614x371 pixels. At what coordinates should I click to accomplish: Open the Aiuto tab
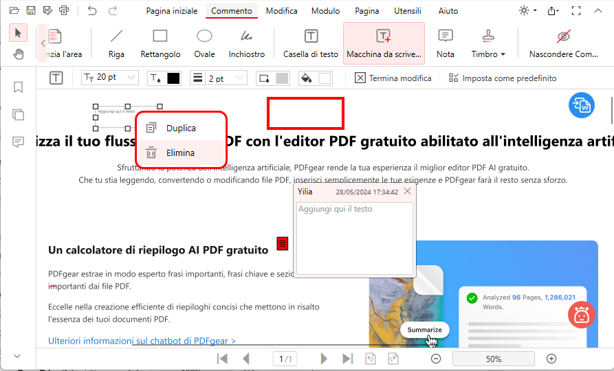coord(448,11)
